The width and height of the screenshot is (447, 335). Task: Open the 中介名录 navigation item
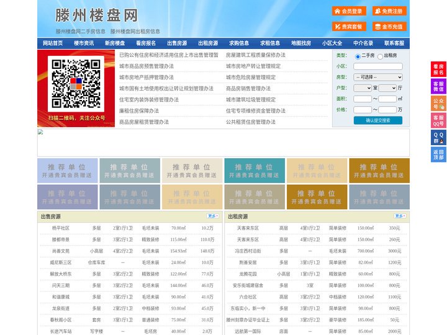[x=363, y=43]
